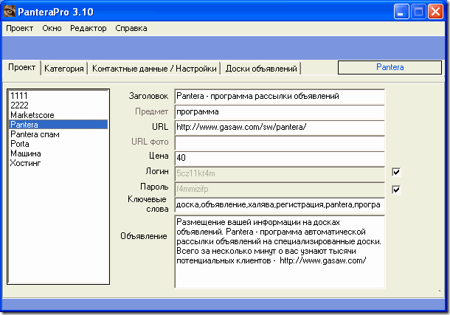Screen dimensions: 450x315
Task: Open the Проект menu
Action: click(19, 28)
